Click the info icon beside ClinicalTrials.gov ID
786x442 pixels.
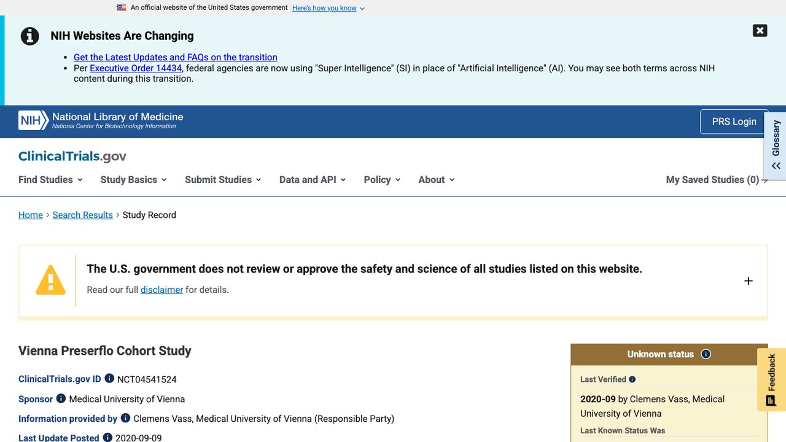point(109,379)
